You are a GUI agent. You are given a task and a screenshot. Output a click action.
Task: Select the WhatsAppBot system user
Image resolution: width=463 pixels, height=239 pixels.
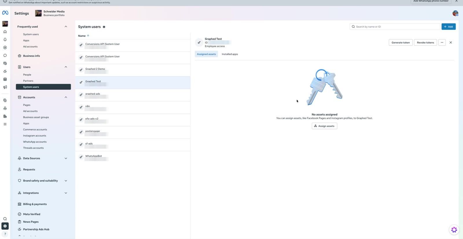[x=133, y=157]
